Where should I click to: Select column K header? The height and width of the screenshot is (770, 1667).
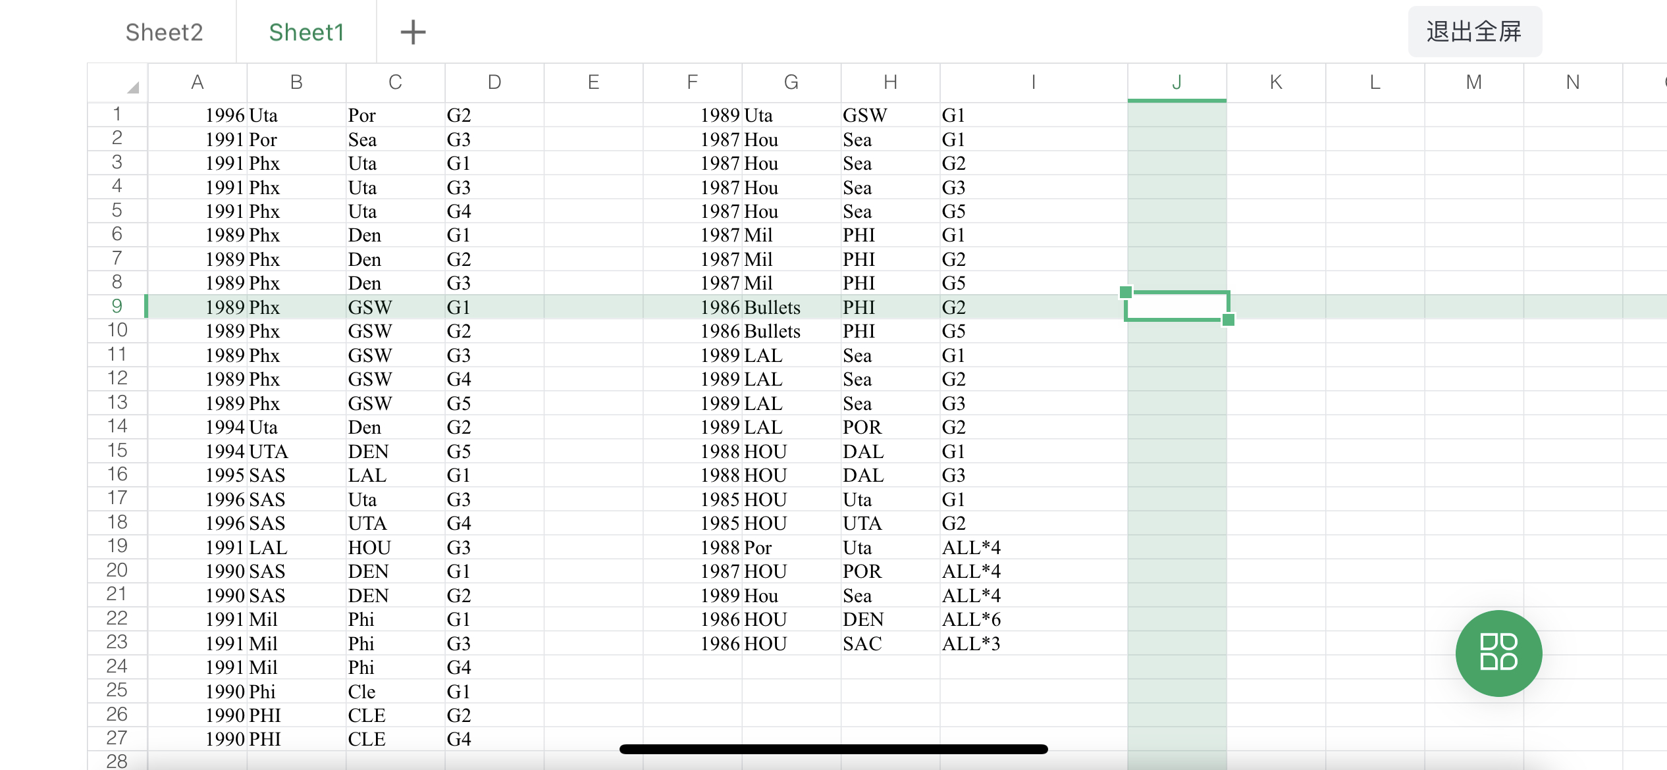pos(1276,82)
